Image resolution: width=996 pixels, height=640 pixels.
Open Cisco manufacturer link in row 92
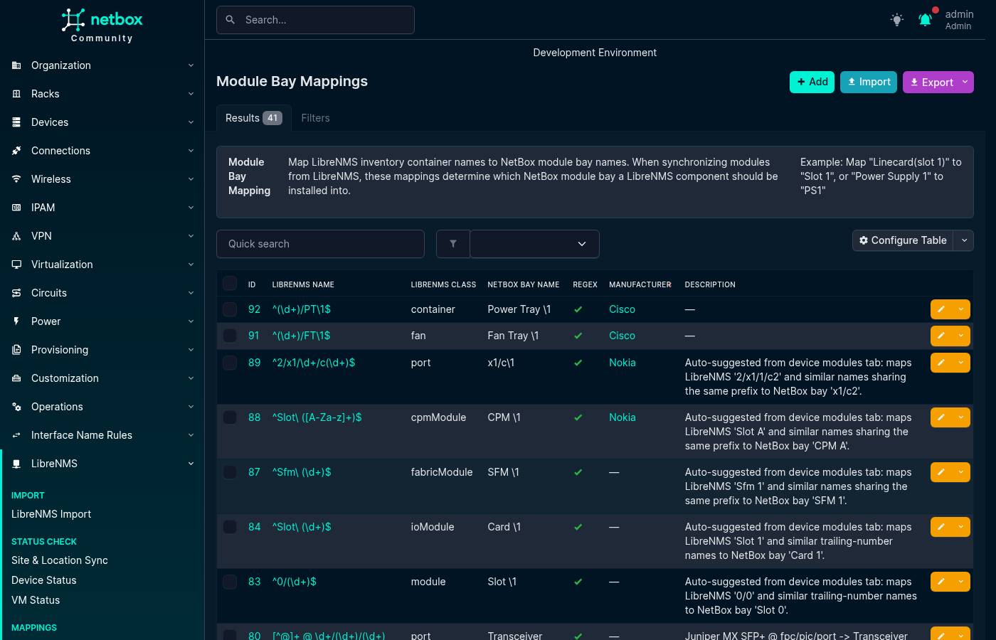622,309
